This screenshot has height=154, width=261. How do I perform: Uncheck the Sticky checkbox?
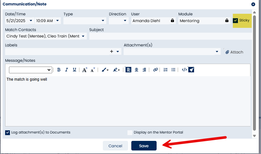(235, 20)
